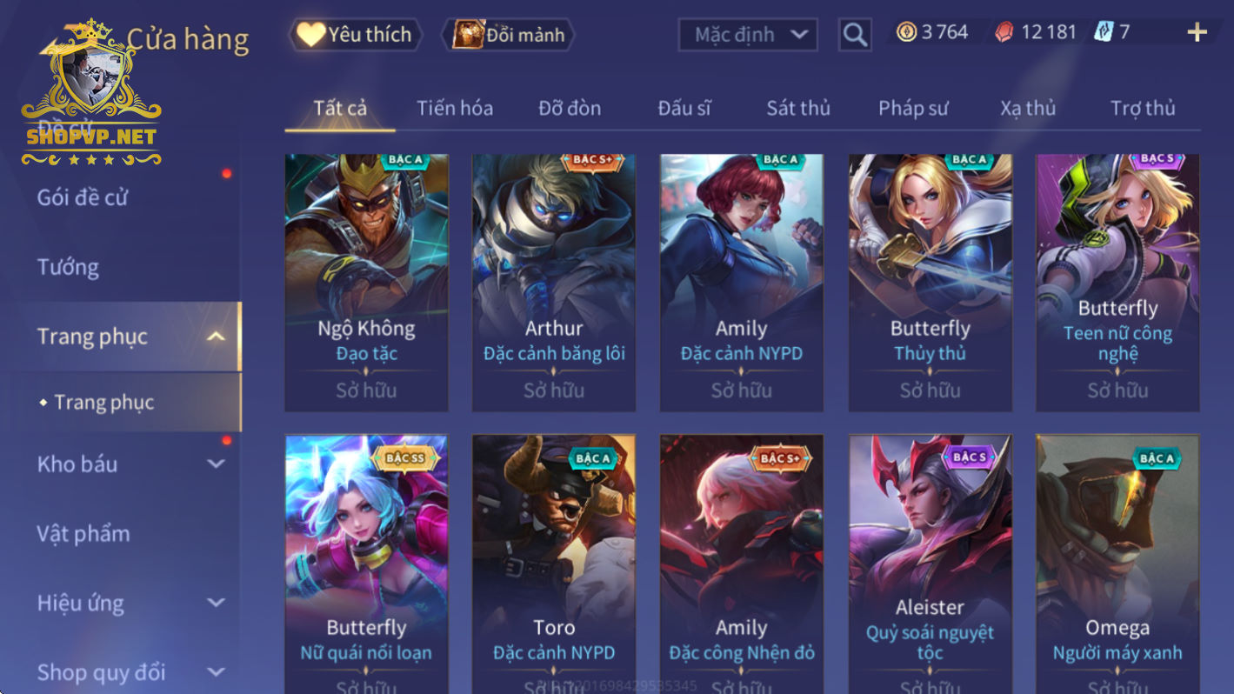1234x694 pixels.
Task: Expand the Hiệu ứng sidebar section
Action: [217, 603]
